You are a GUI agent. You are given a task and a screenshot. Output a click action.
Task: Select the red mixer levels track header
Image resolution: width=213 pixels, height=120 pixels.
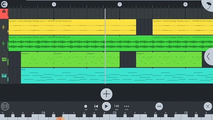pos(4,14)
